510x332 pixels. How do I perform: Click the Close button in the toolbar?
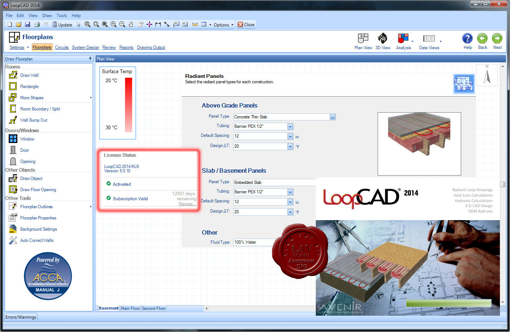[x=246, y=25]
